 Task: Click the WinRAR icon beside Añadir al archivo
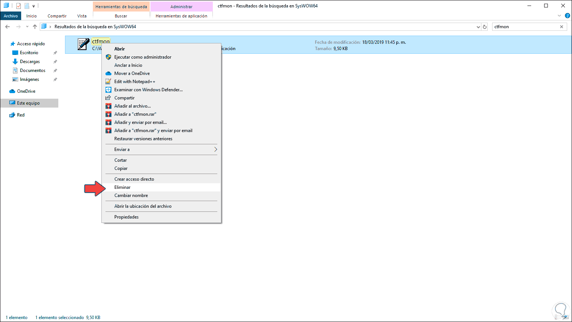click(x=108, y=106)
